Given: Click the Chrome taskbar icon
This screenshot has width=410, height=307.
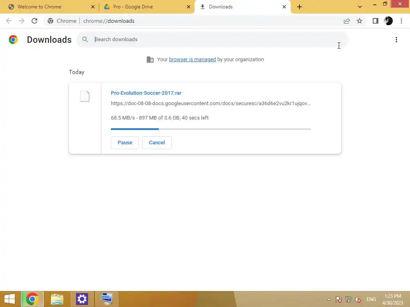Looking at the screenshot, I should point(32,299).
